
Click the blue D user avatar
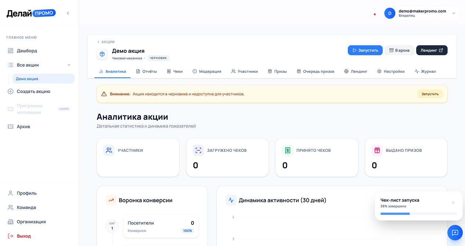point(390,13)
